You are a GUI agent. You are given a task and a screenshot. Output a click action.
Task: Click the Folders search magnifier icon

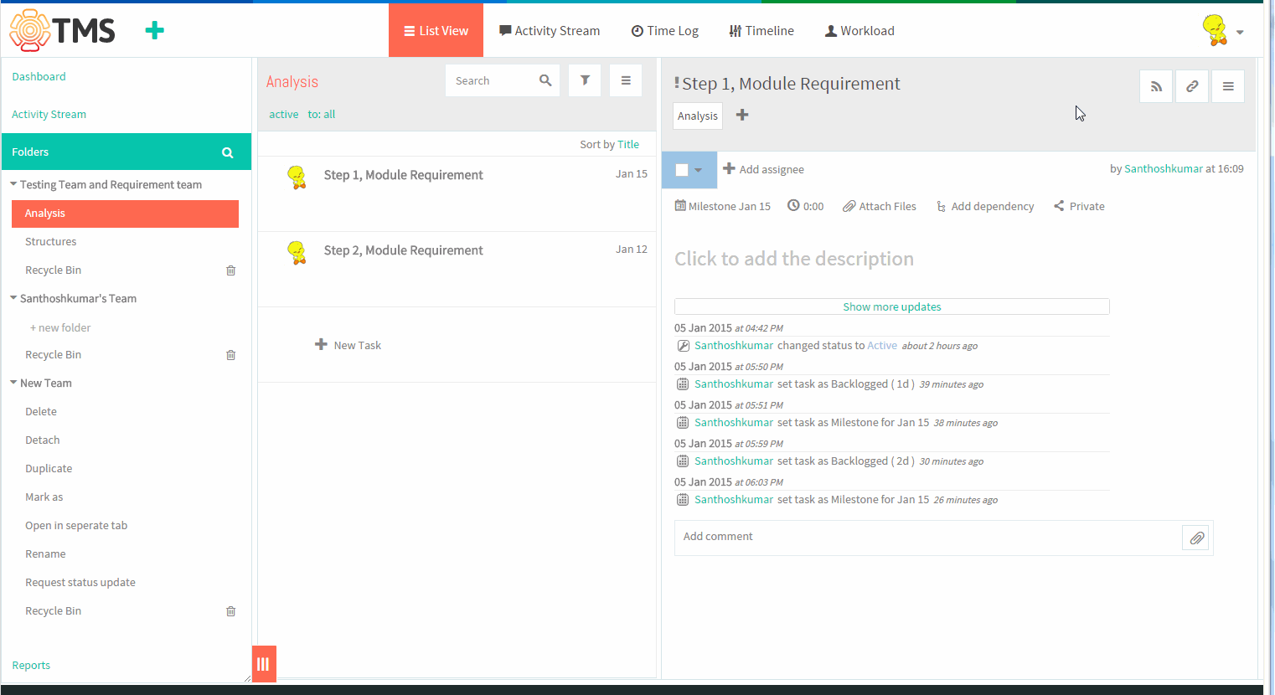pos(227,152)
